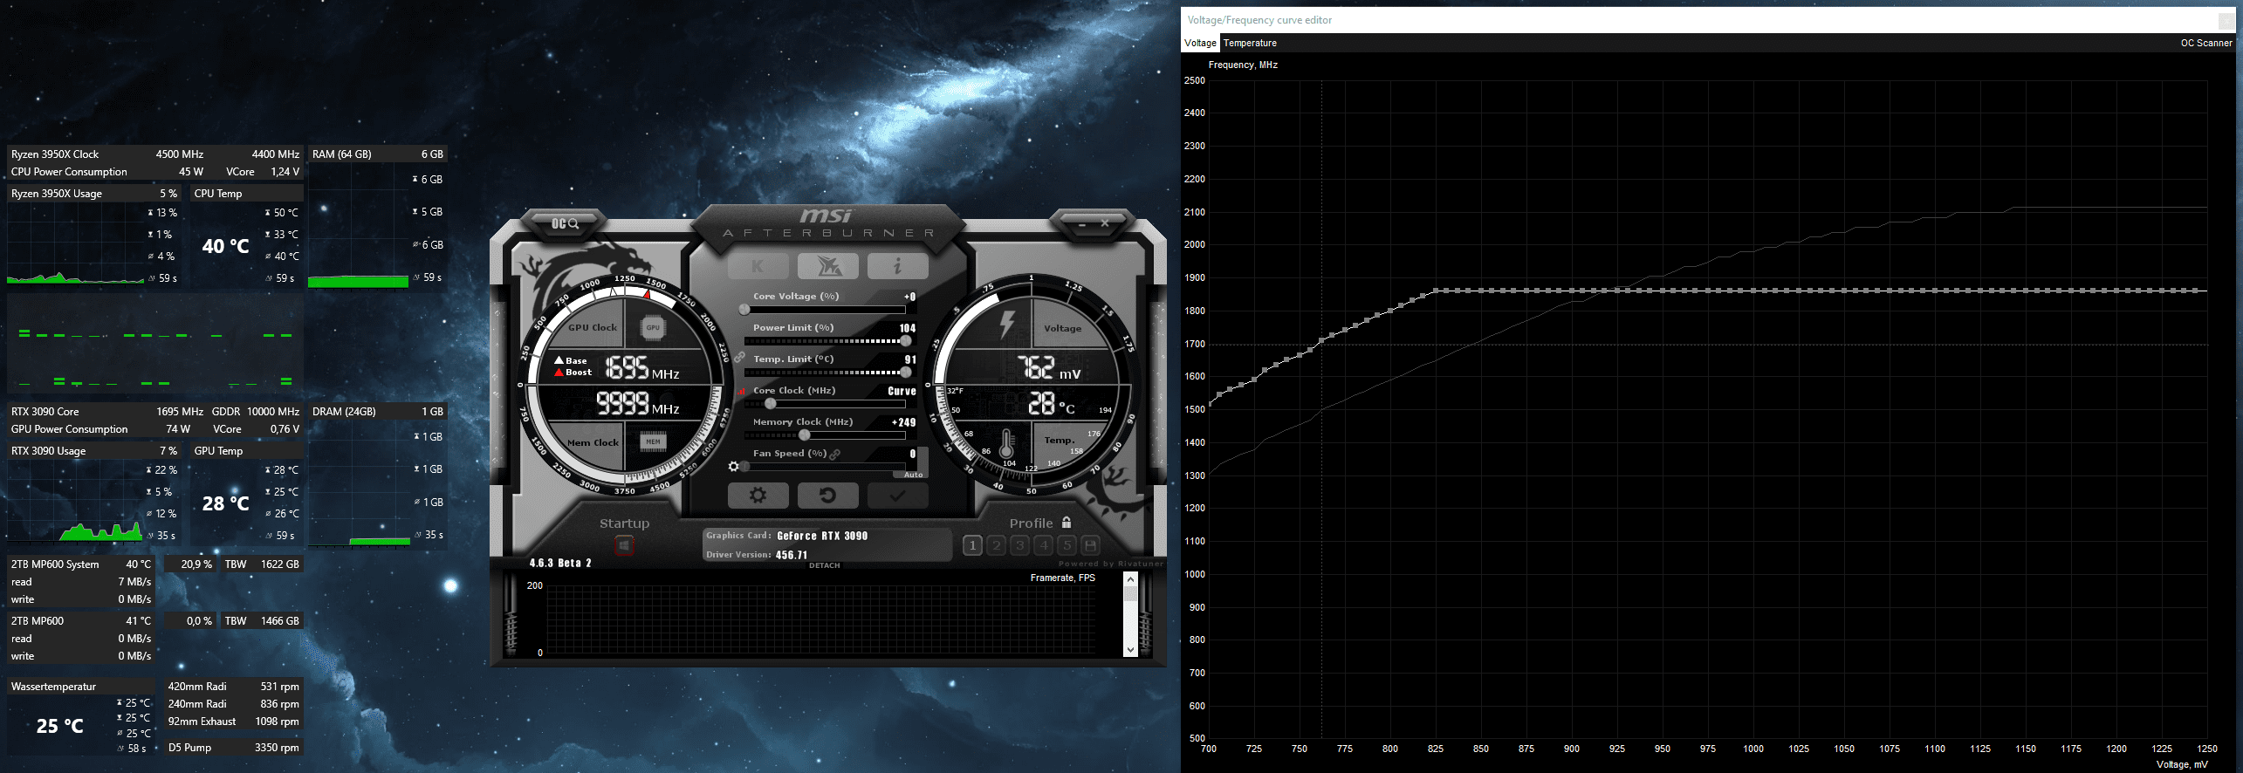Open curve editor bars icon beside Core Clock
Image resolution: width=2243 pixels, height=773 pixels.
pyautogui.click(x=742, y=391)
